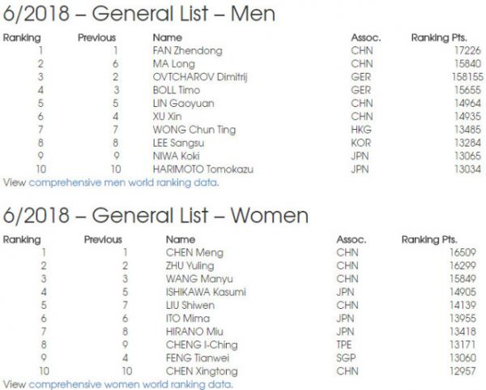Select CHEN Meng name in women's list

194,252
